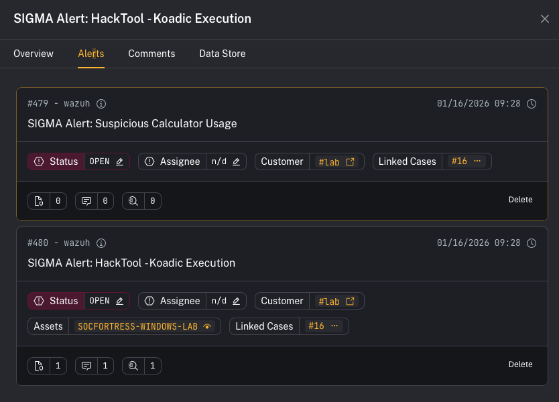Click Delete on the Koadic Execution alert
Viewport: 559px width, 402px height.
click(521, 364)
